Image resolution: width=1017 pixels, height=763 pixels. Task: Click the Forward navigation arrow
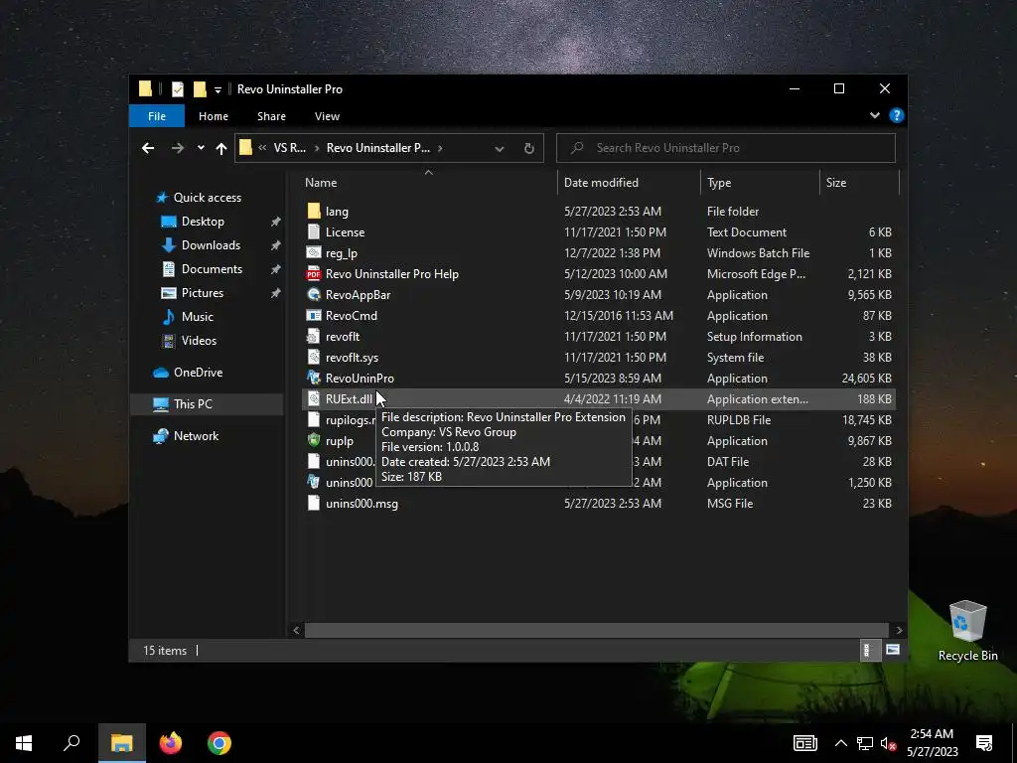[177, 148]
